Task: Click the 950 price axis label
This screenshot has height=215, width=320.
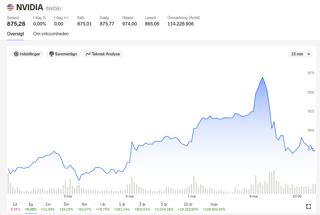Action: pyautogui.click(x=311, y=92)
